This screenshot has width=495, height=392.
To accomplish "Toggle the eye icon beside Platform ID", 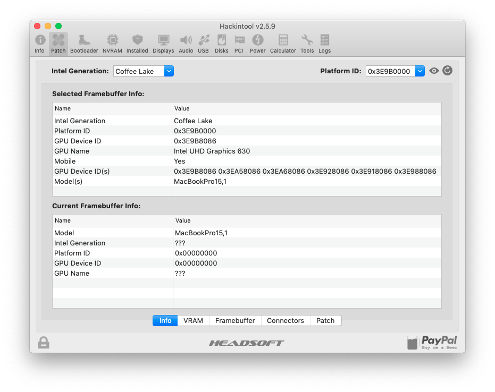I will pos(434,71).
